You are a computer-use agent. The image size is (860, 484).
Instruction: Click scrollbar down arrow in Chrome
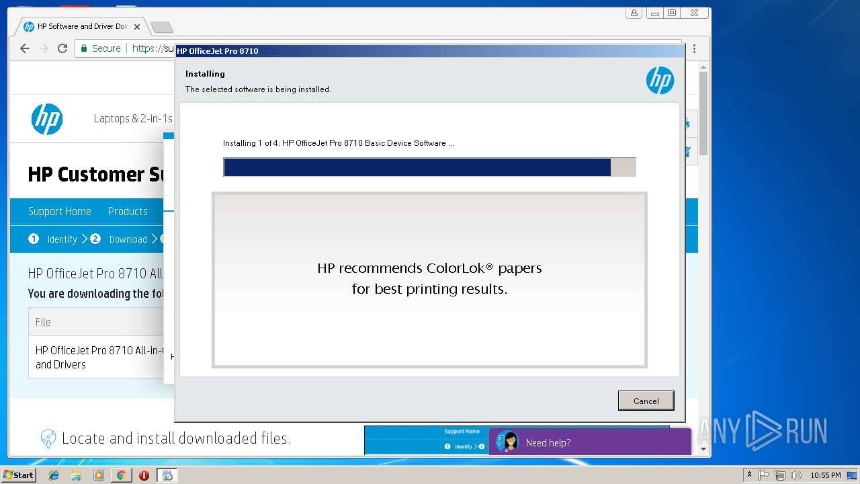[x=703, y=448]
